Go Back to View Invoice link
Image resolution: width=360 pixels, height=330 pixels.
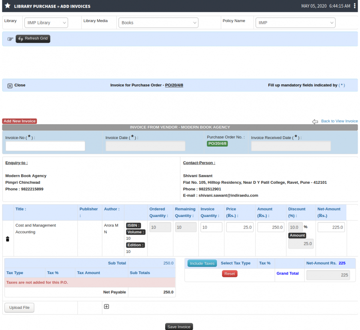339,121
